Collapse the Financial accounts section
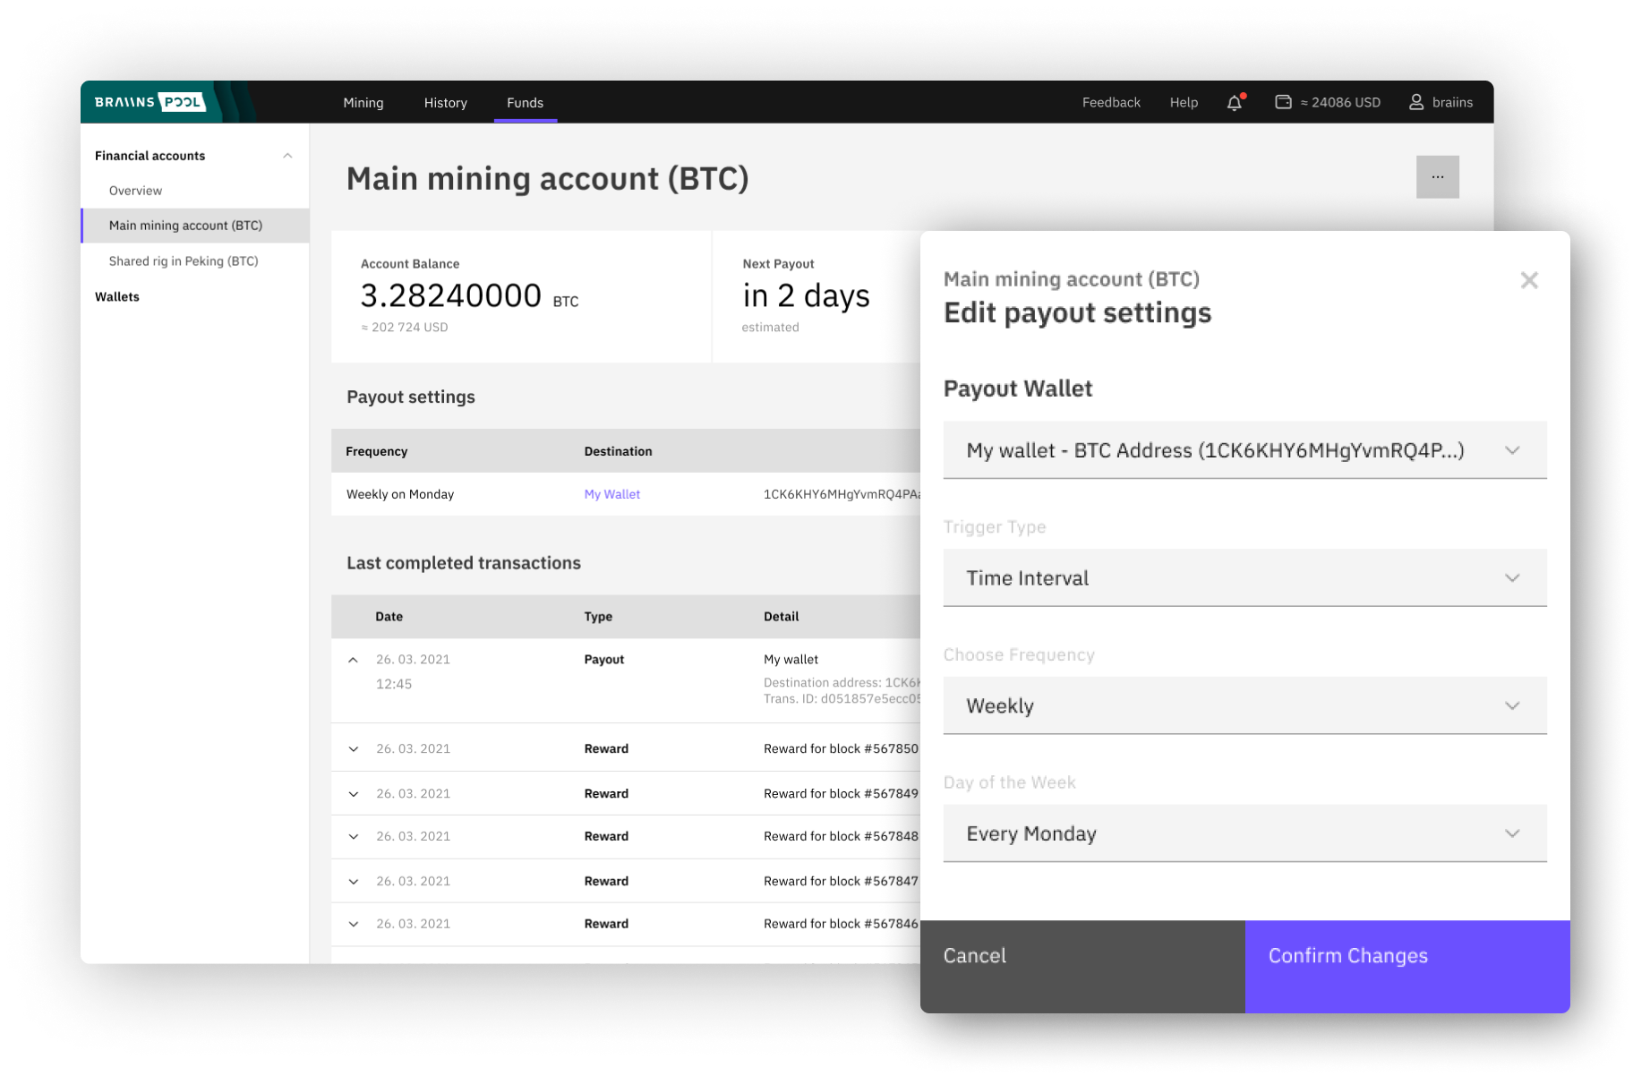Image resolution: width=1633 pixels, height=1076 pixels. (287, 156)
